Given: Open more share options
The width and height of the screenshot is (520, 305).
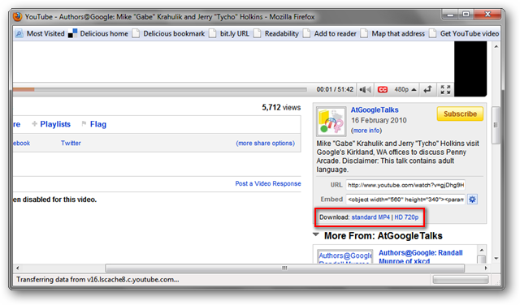Looking at the screenshot, I should (x=266, y=143).
